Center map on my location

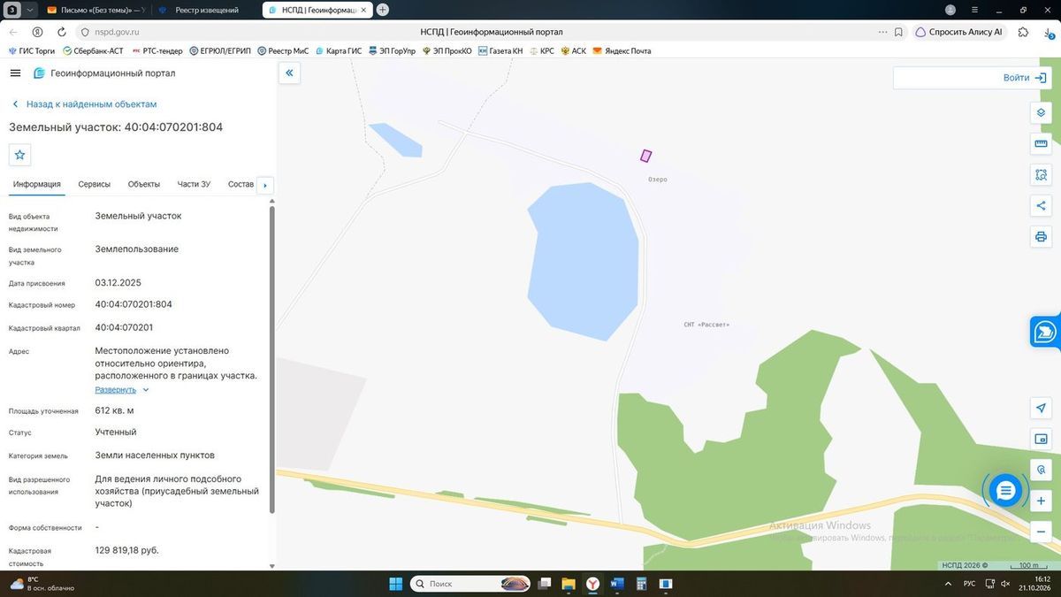pyautogui.click(x=1041, y=408)
